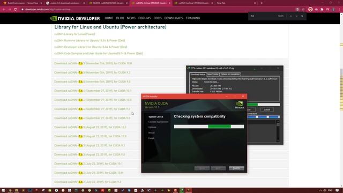Open DOWNLOADS in the NVIDIA nav
Viewport: 343px width, 193px height.
tap(174, 18)
